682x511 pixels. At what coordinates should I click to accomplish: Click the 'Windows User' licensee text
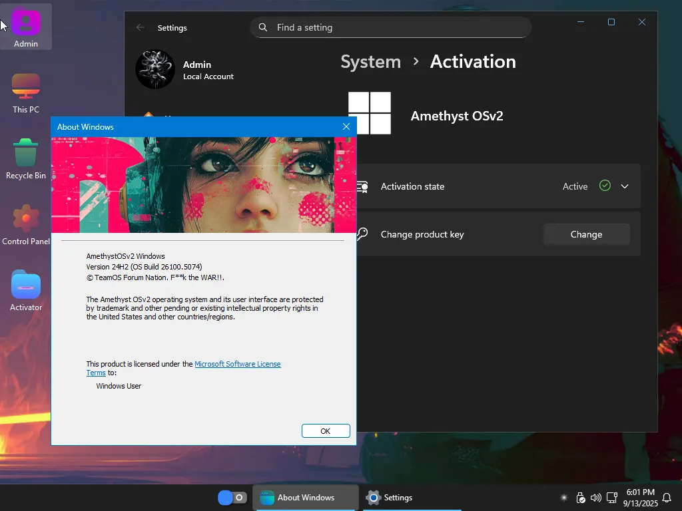[x=119, y=386]
